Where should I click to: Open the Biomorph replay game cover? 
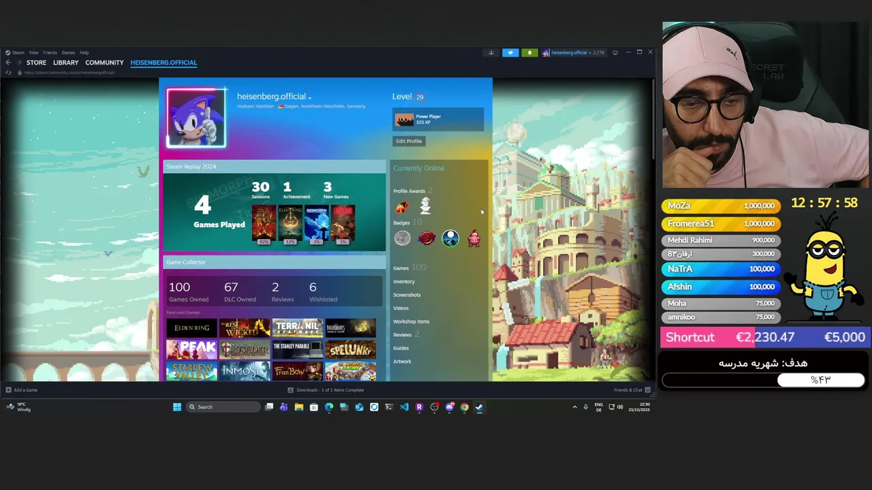coord(317,224)
